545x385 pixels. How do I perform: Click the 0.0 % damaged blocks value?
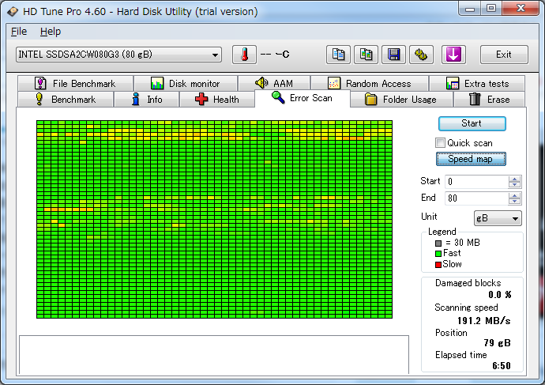coord(499,295)
